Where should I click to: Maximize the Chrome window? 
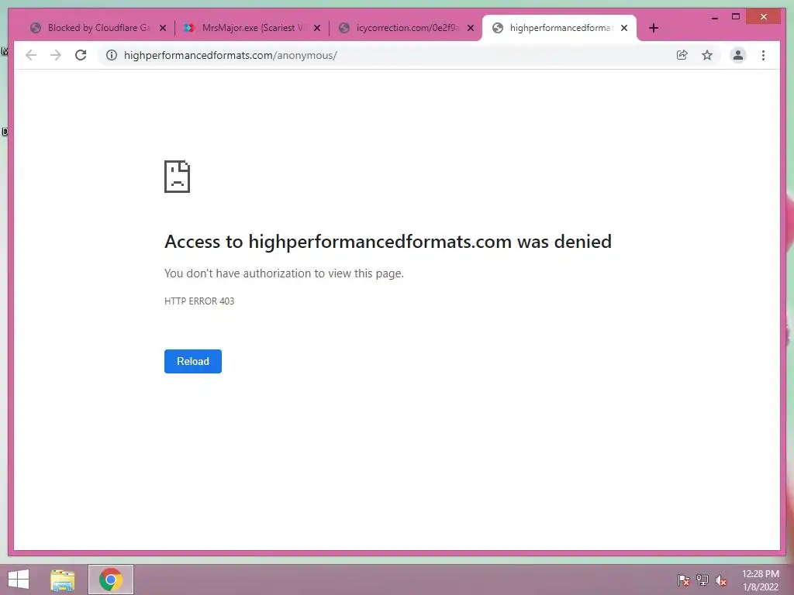736,17
